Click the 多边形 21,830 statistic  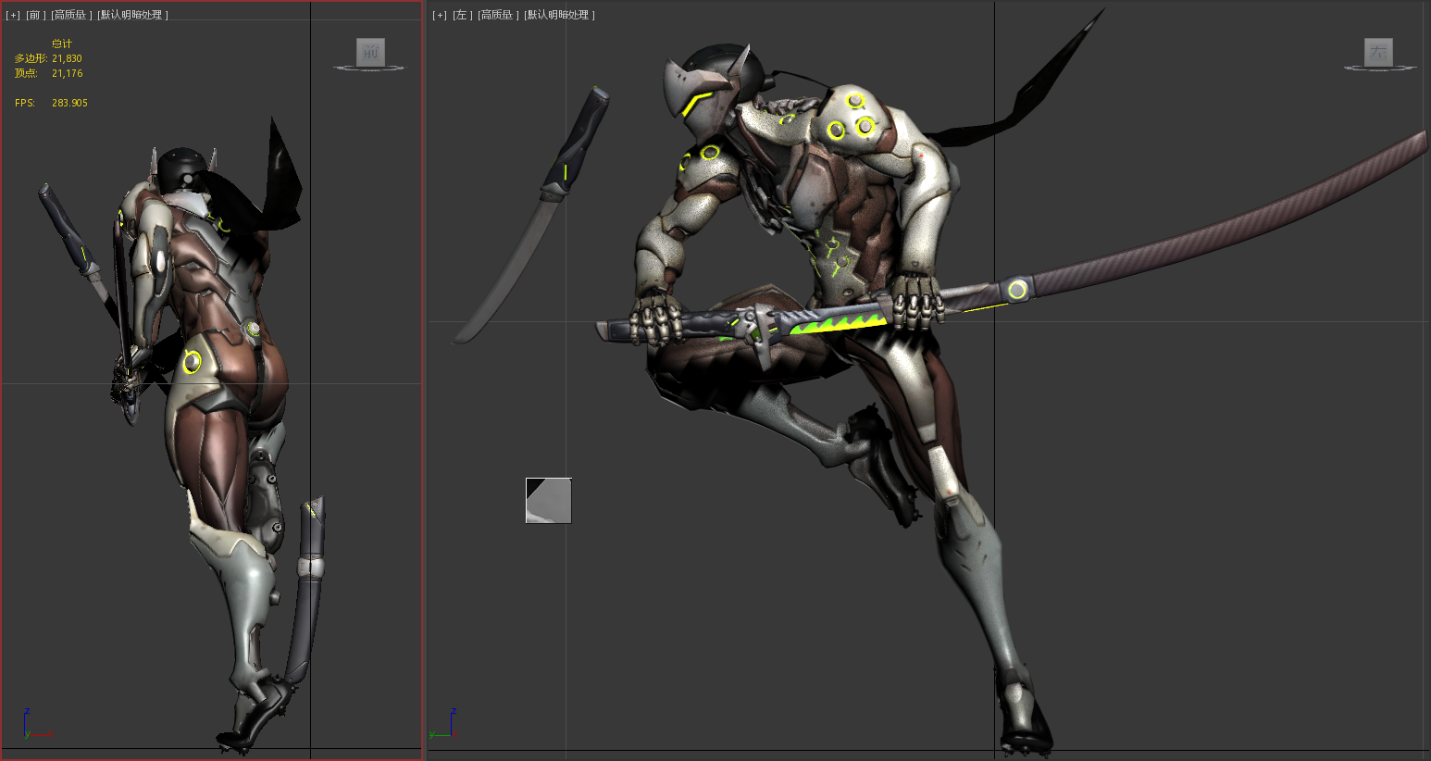[48, 58]
